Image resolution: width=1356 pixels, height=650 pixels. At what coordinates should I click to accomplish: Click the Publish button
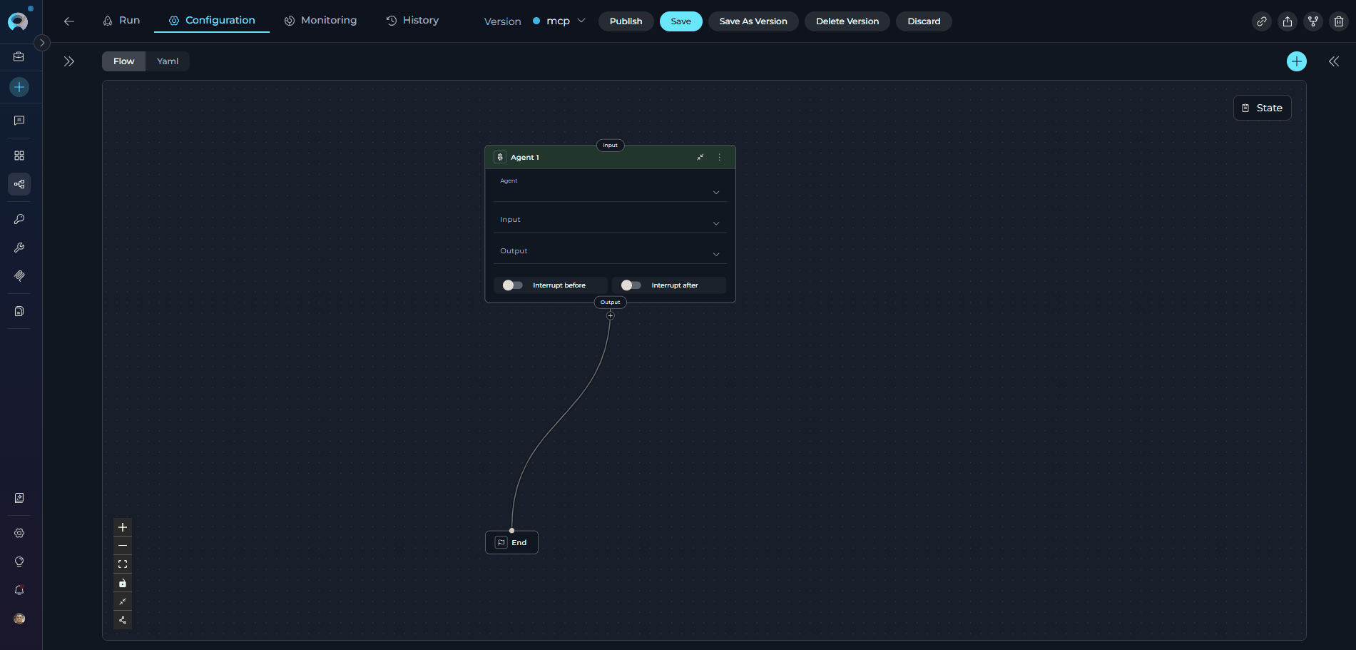click(626, 21)
